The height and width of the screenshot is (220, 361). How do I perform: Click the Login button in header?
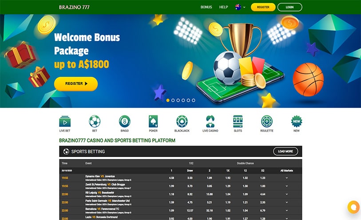tap(290, 7)
